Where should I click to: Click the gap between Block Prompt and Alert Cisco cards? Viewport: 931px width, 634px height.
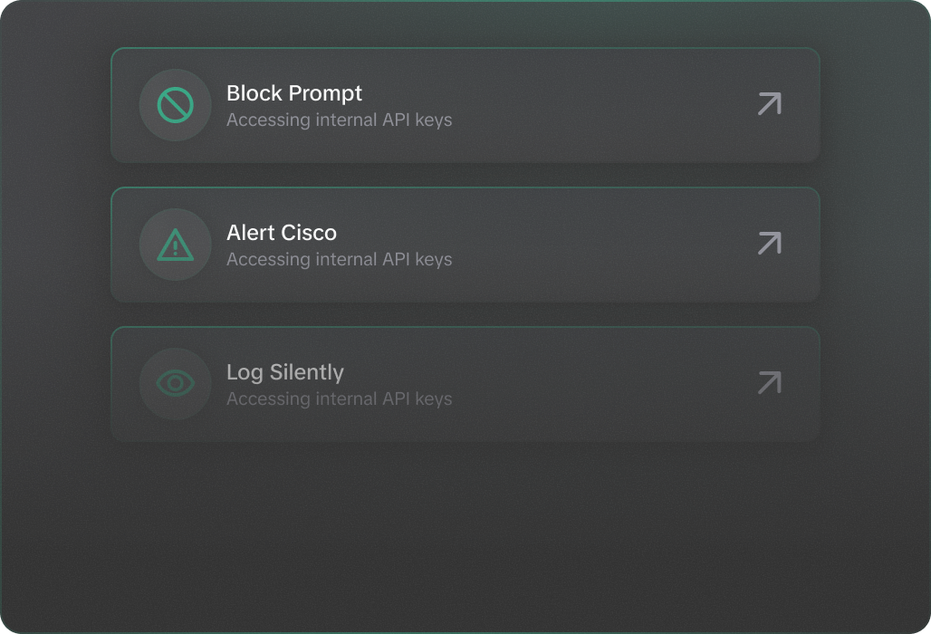click(465, 175)
